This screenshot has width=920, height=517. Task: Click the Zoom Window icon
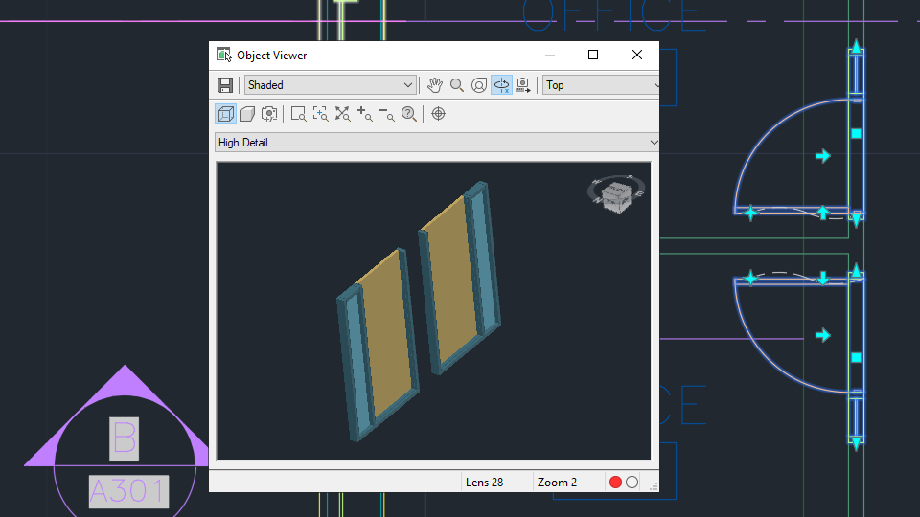pos(298,114)
